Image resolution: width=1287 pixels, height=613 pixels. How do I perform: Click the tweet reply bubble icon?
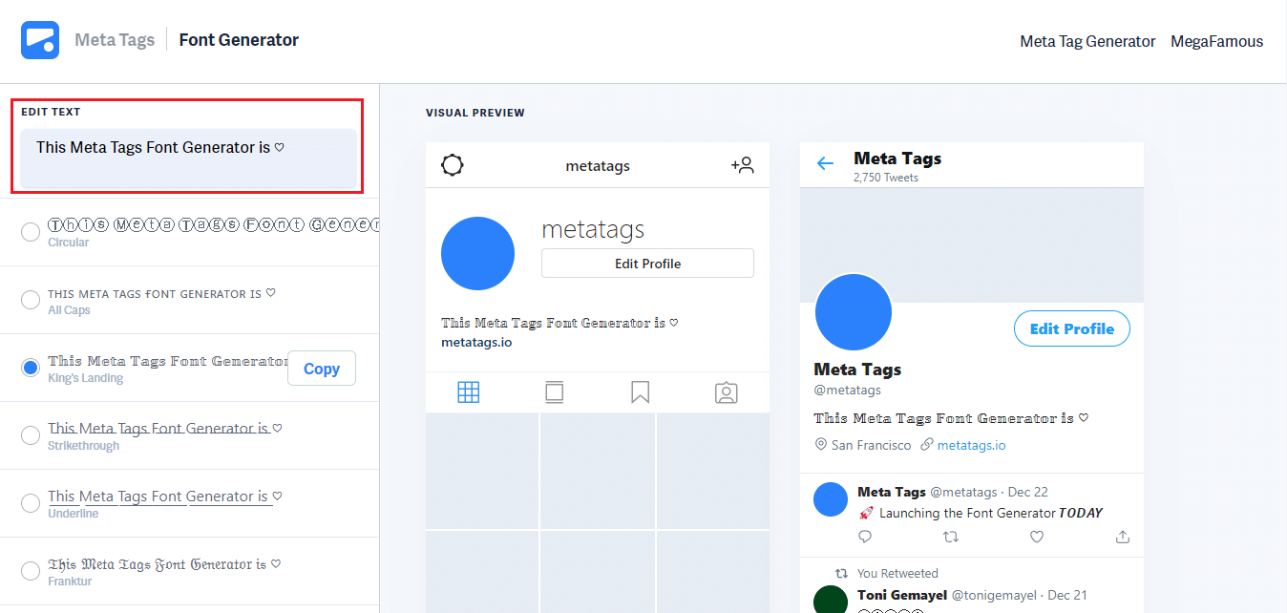point(865,537)
